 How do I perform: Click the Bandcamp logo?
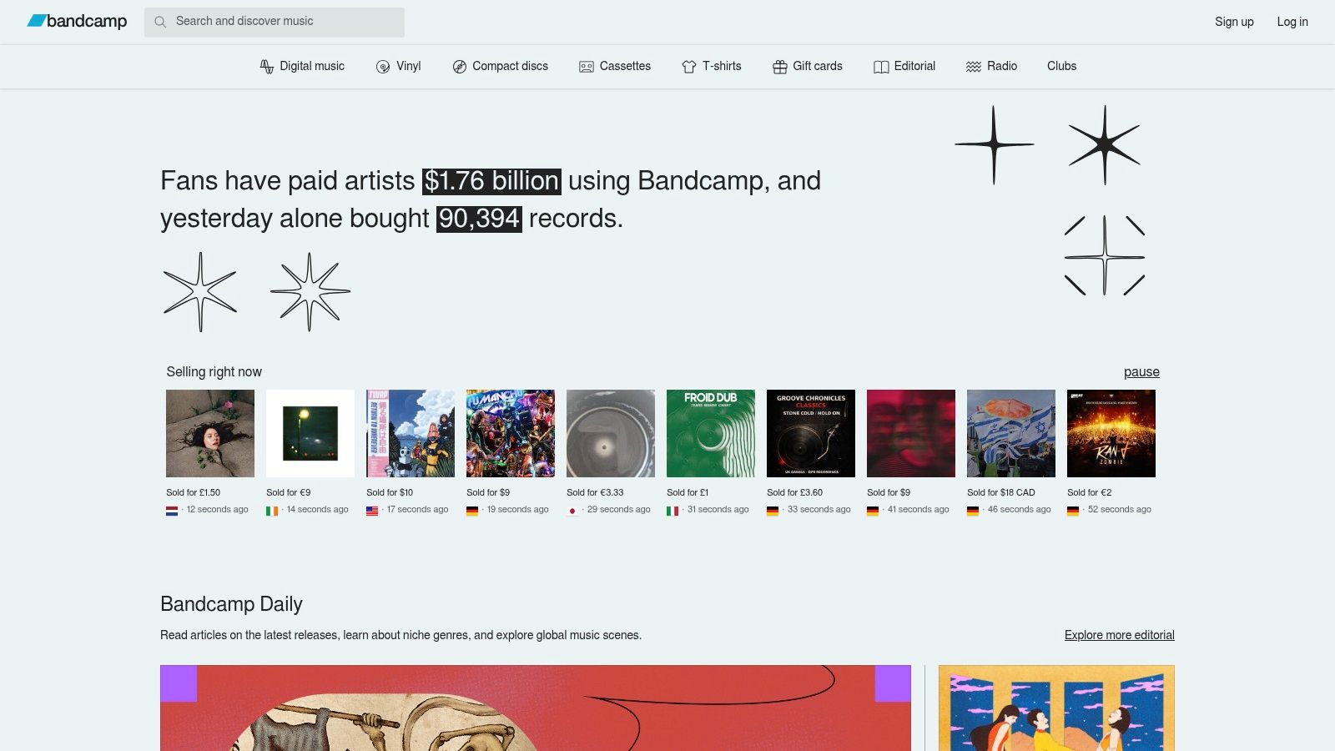point(77,21)
